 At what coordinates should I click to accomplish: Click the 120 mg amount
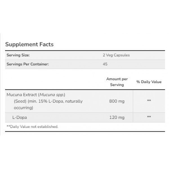pos(117,117)
